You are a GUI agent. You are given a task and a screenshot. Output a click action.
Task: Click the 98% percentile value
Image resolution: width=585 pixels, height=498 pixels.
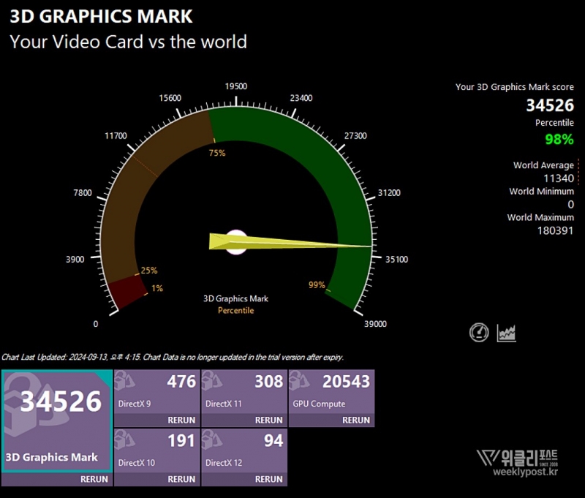559,139
